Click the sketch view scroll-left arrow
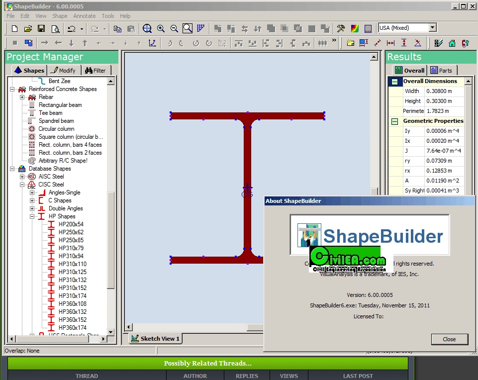This screenshot has width=478, height=380. (x=128, y=327)
